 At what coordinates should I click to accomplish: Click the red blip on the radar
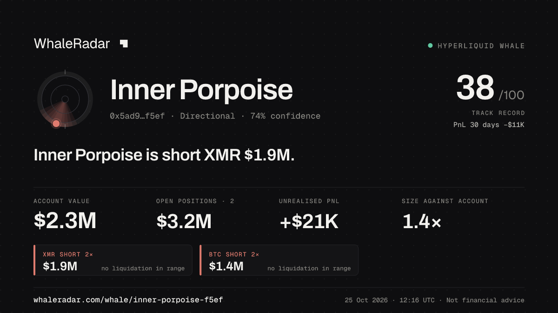click(x=56, y=123)
